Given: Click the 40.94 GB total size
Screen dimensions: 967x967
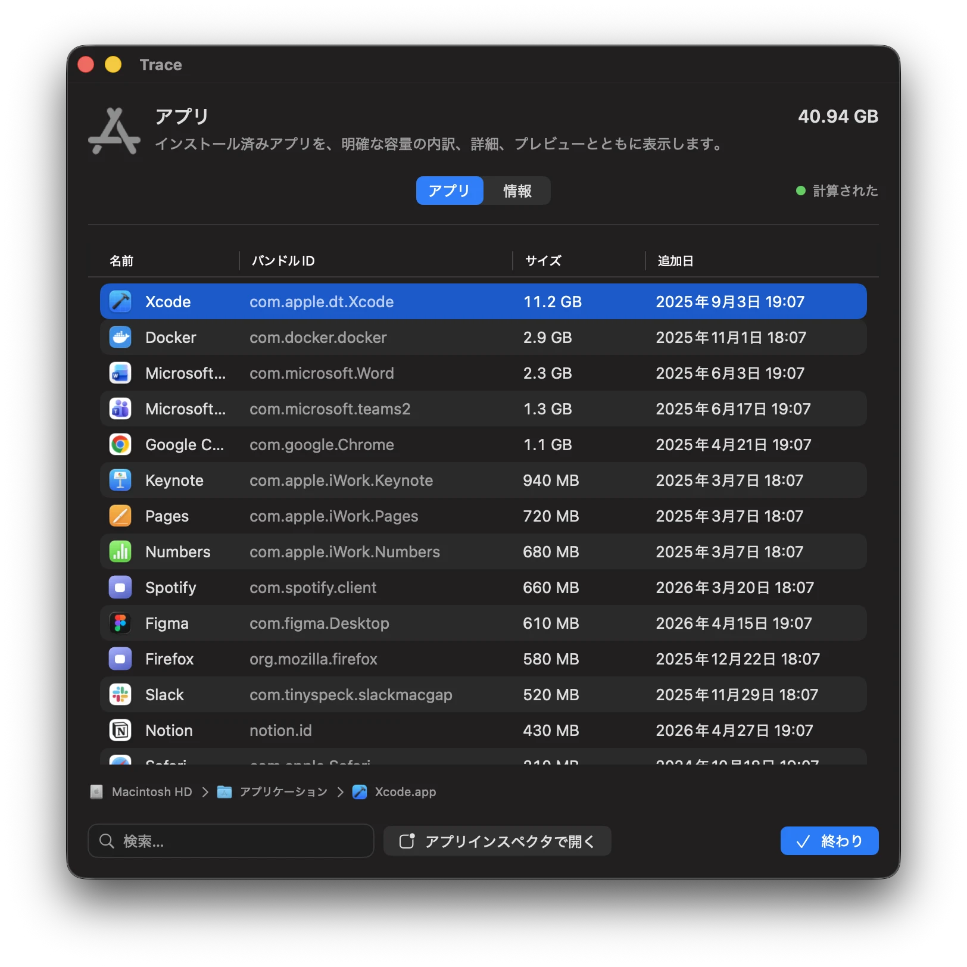Looking at the screenshot, I should pyautogui.click(x=838, y=116).
